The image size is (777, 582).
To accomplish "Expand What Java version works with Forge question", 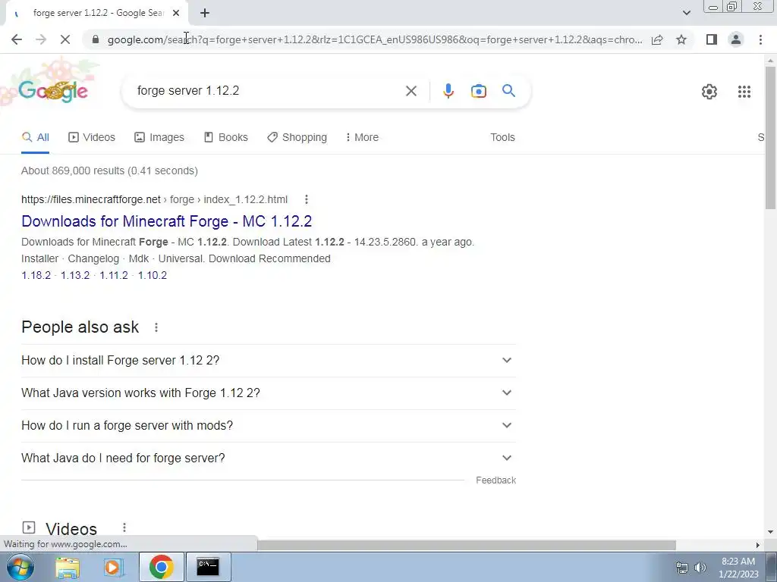I will click(269, 393).
